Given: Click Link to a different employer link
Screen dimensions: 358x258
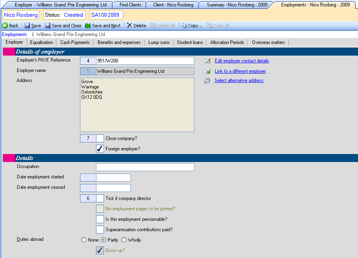Looking at the screenshot, I should coord(240,71).
